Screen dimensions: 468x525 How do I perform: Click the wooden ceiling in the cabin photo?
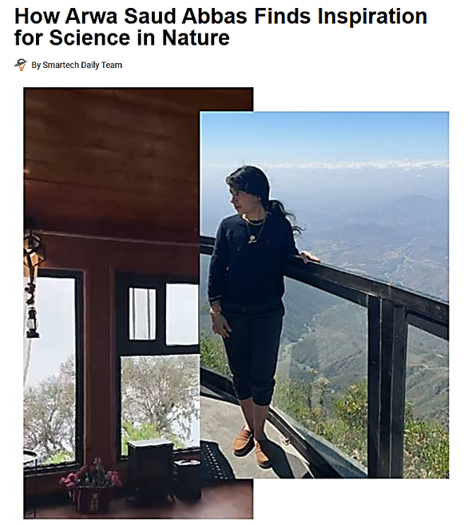point(111,157)
